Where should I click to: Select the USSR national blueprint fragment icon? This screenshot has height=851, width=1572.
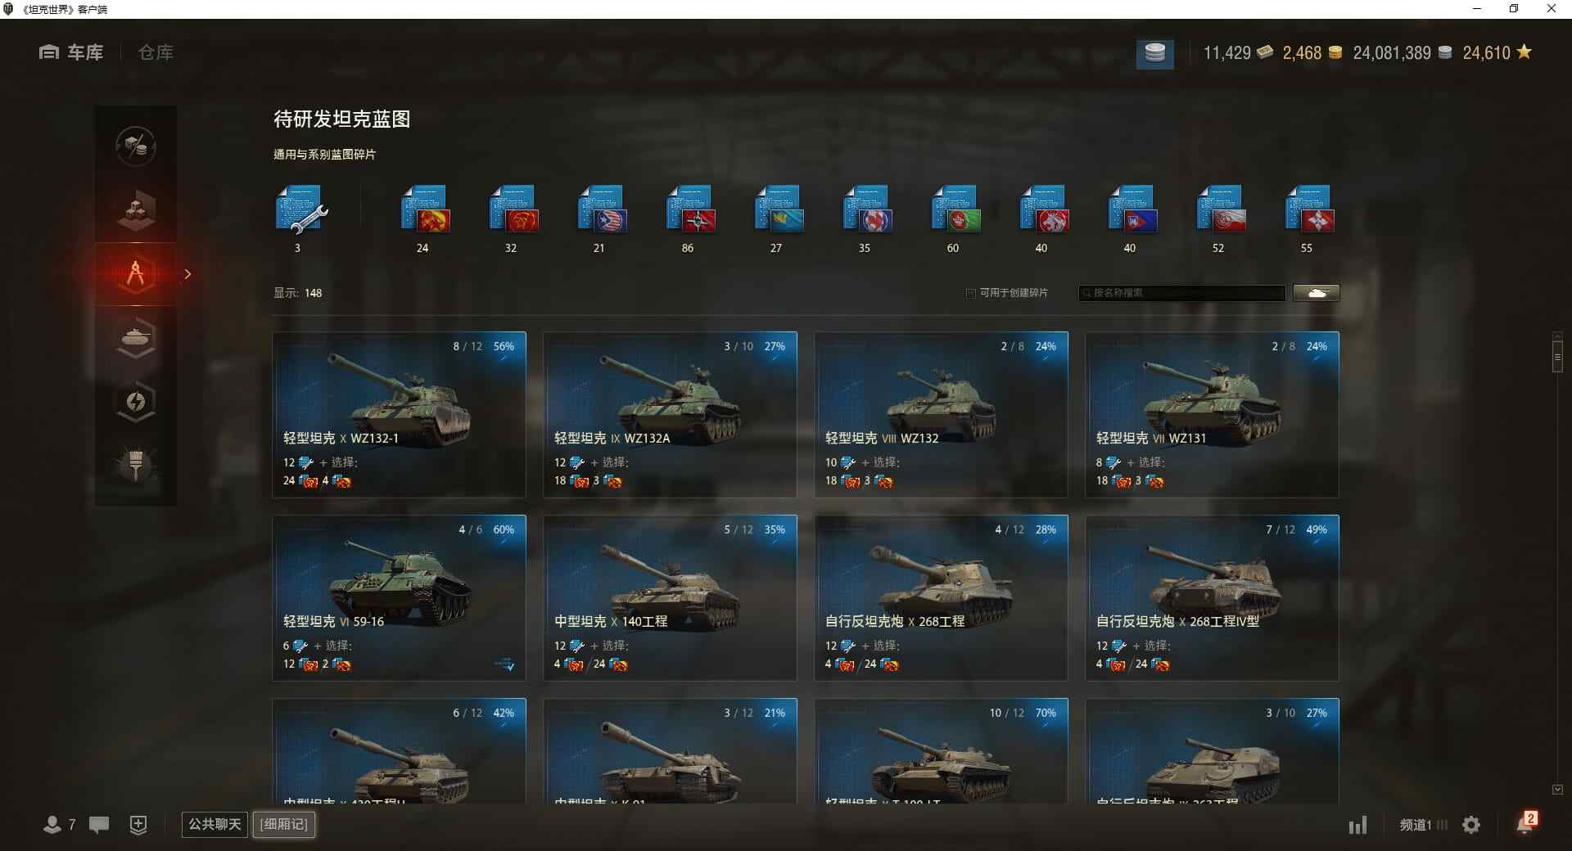[x=425, y=210]
